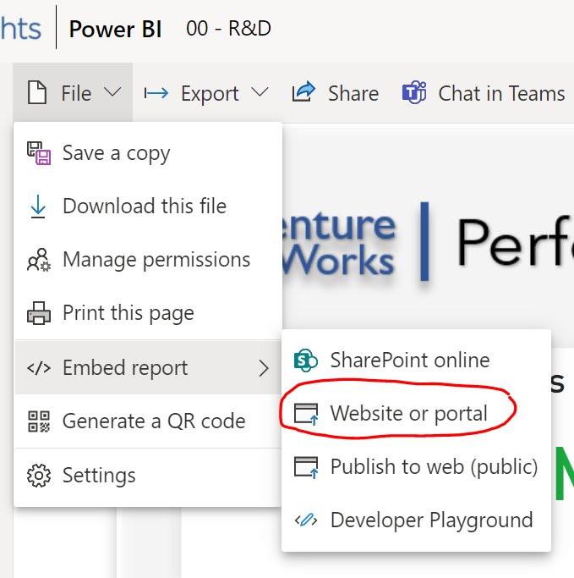The width and height of the screenshot is (574, 578).
Task: Click the Share button label
Action: pos(353,94)
